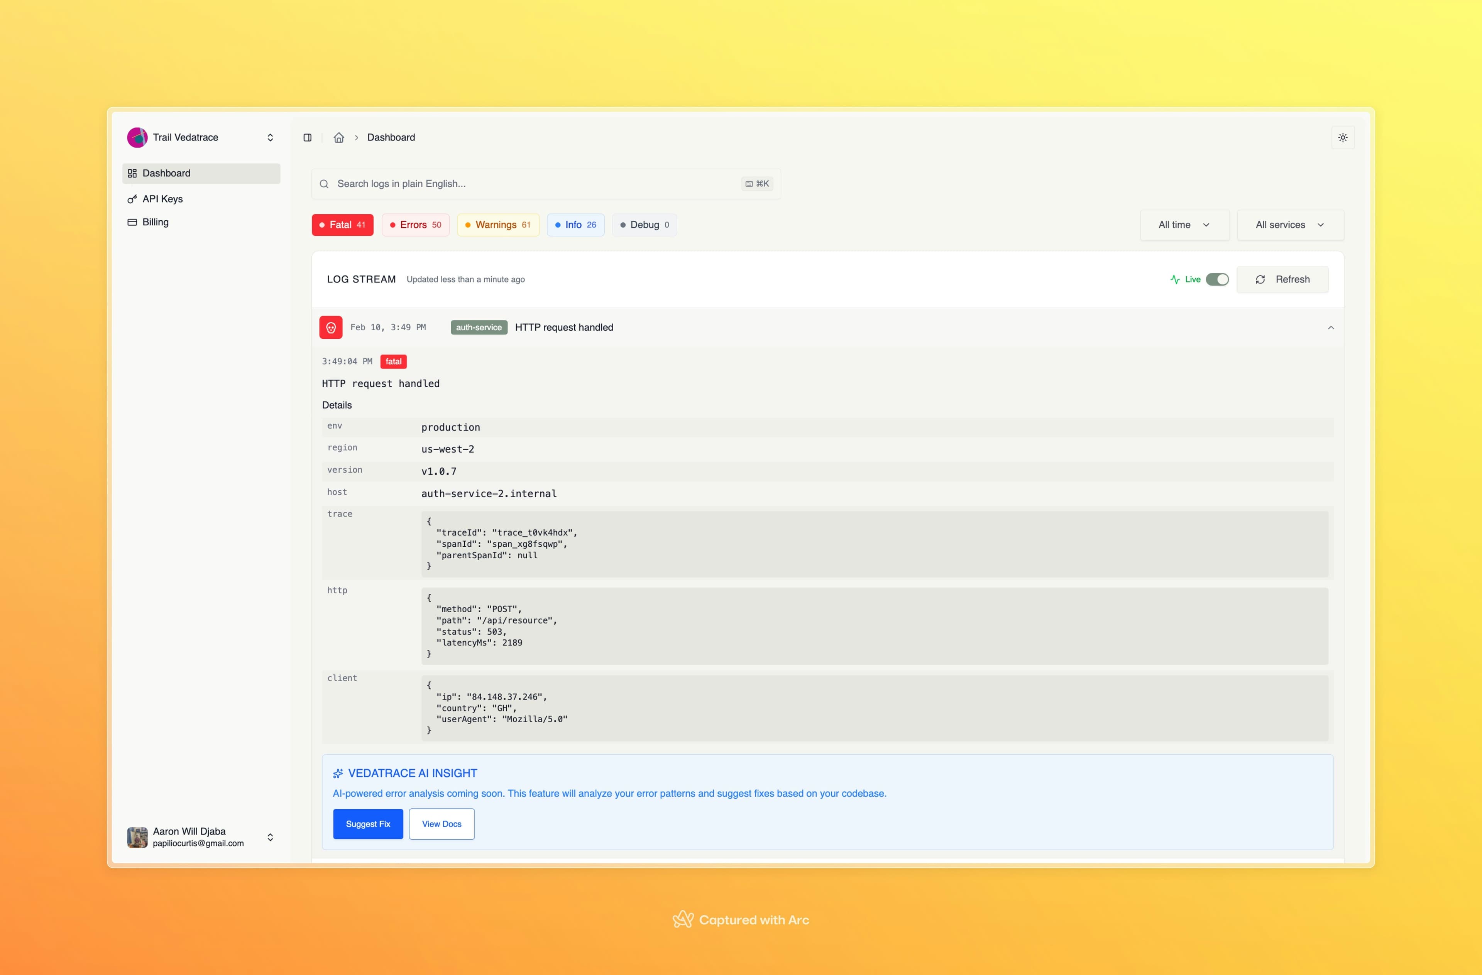Click the magnifier icon in the search bar
The image size is (1482, 975).
[325, 184]
